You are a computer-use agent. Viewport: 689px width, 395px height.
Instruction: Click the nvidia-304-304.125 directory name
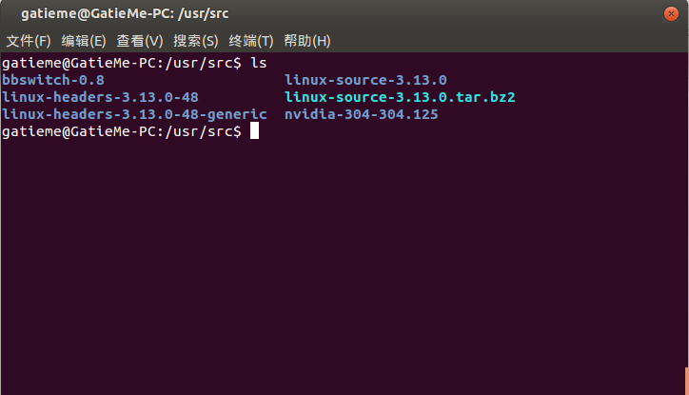click(362, 114)
